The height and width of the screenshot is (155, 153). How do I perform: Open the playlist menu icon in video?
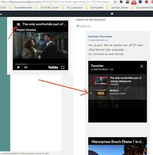coord(18,24)
